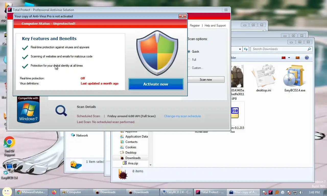Switch to second Downloads taskbar window
Viewport: 327px width, 196px height.
coord(142,192)
